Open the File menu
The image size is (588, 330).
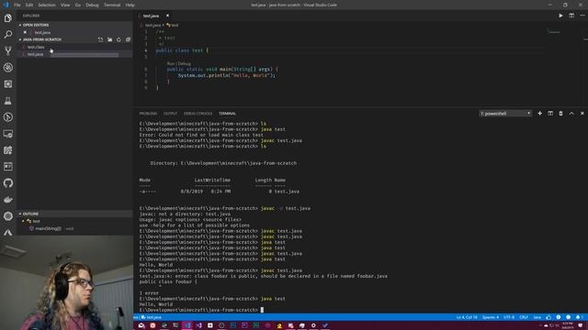click(17, 5)
